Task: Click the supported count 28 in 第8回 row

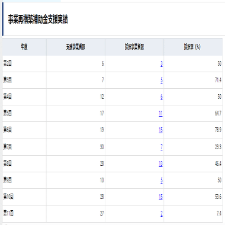Action: coord(102,163)
